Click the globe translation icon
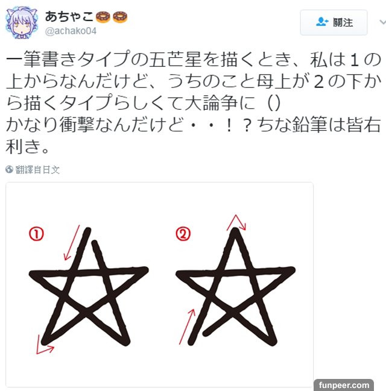 (9, 169)
